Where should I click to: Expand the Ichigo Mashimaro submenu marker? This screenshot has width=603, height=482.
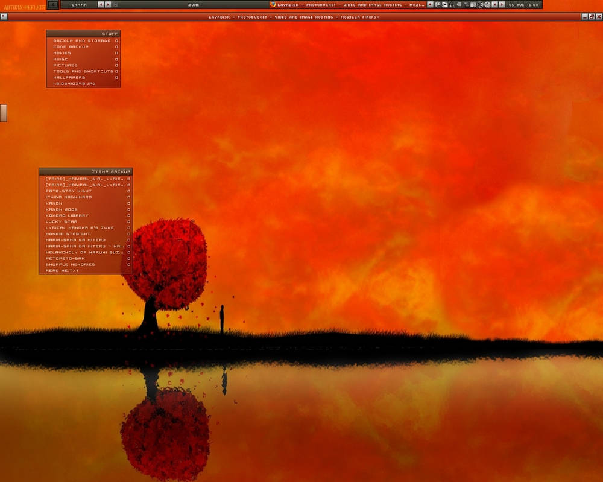[x=129, y=197]
